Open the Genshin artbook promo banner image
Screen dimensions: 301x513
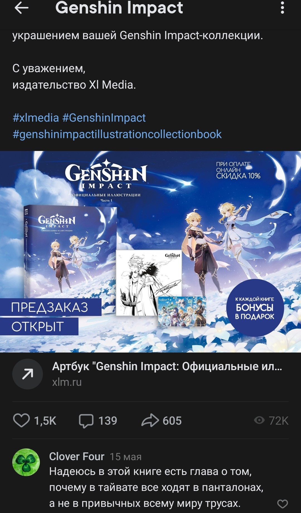pos(151,252)
